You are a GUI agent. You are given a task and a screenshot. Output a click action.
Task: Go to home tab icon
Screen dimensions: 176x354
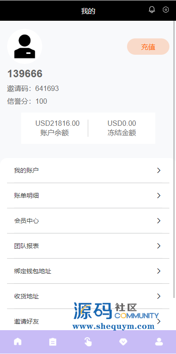click(x=18, y=342)
